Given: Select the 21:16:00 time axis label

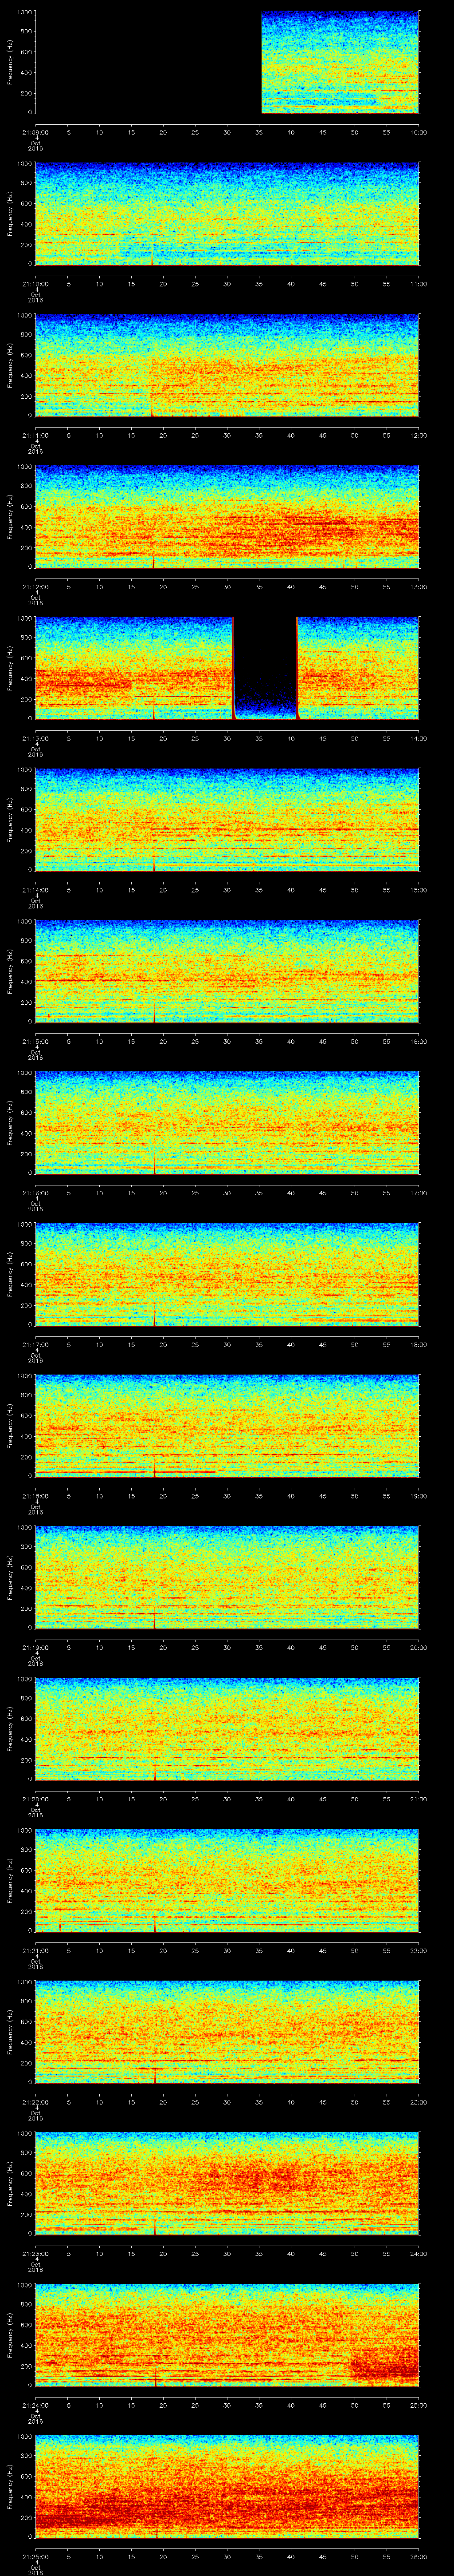Looking at the screenshot, I should 35,1193.
